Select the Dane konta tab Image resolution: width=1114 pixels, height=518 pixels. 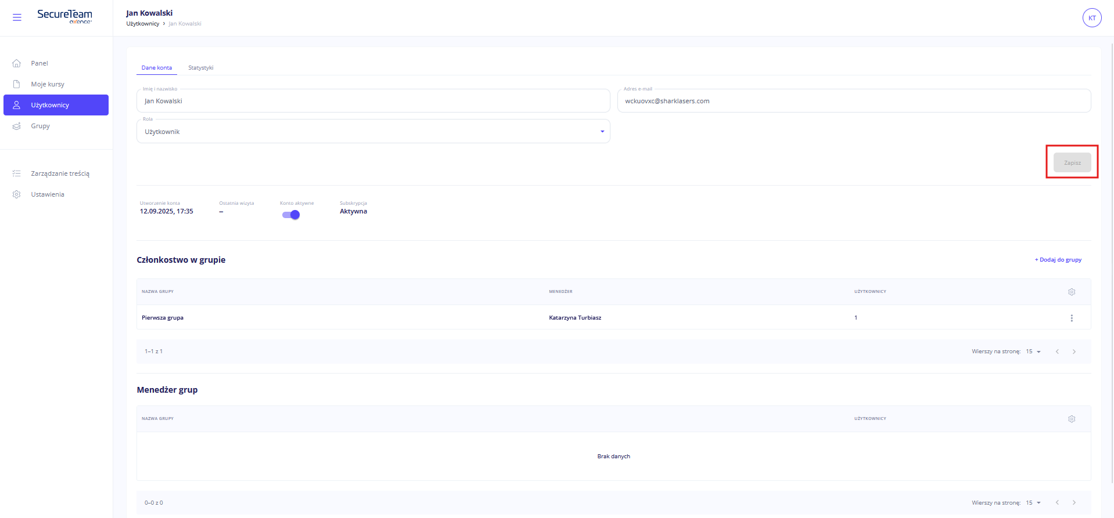click(157, 68)
